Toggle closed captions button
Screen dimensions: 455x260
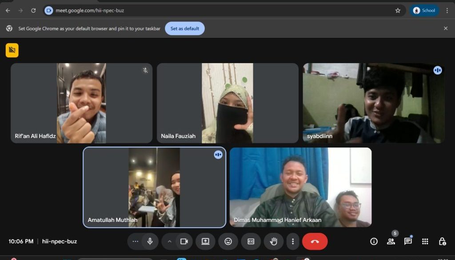tap(251, 241)
